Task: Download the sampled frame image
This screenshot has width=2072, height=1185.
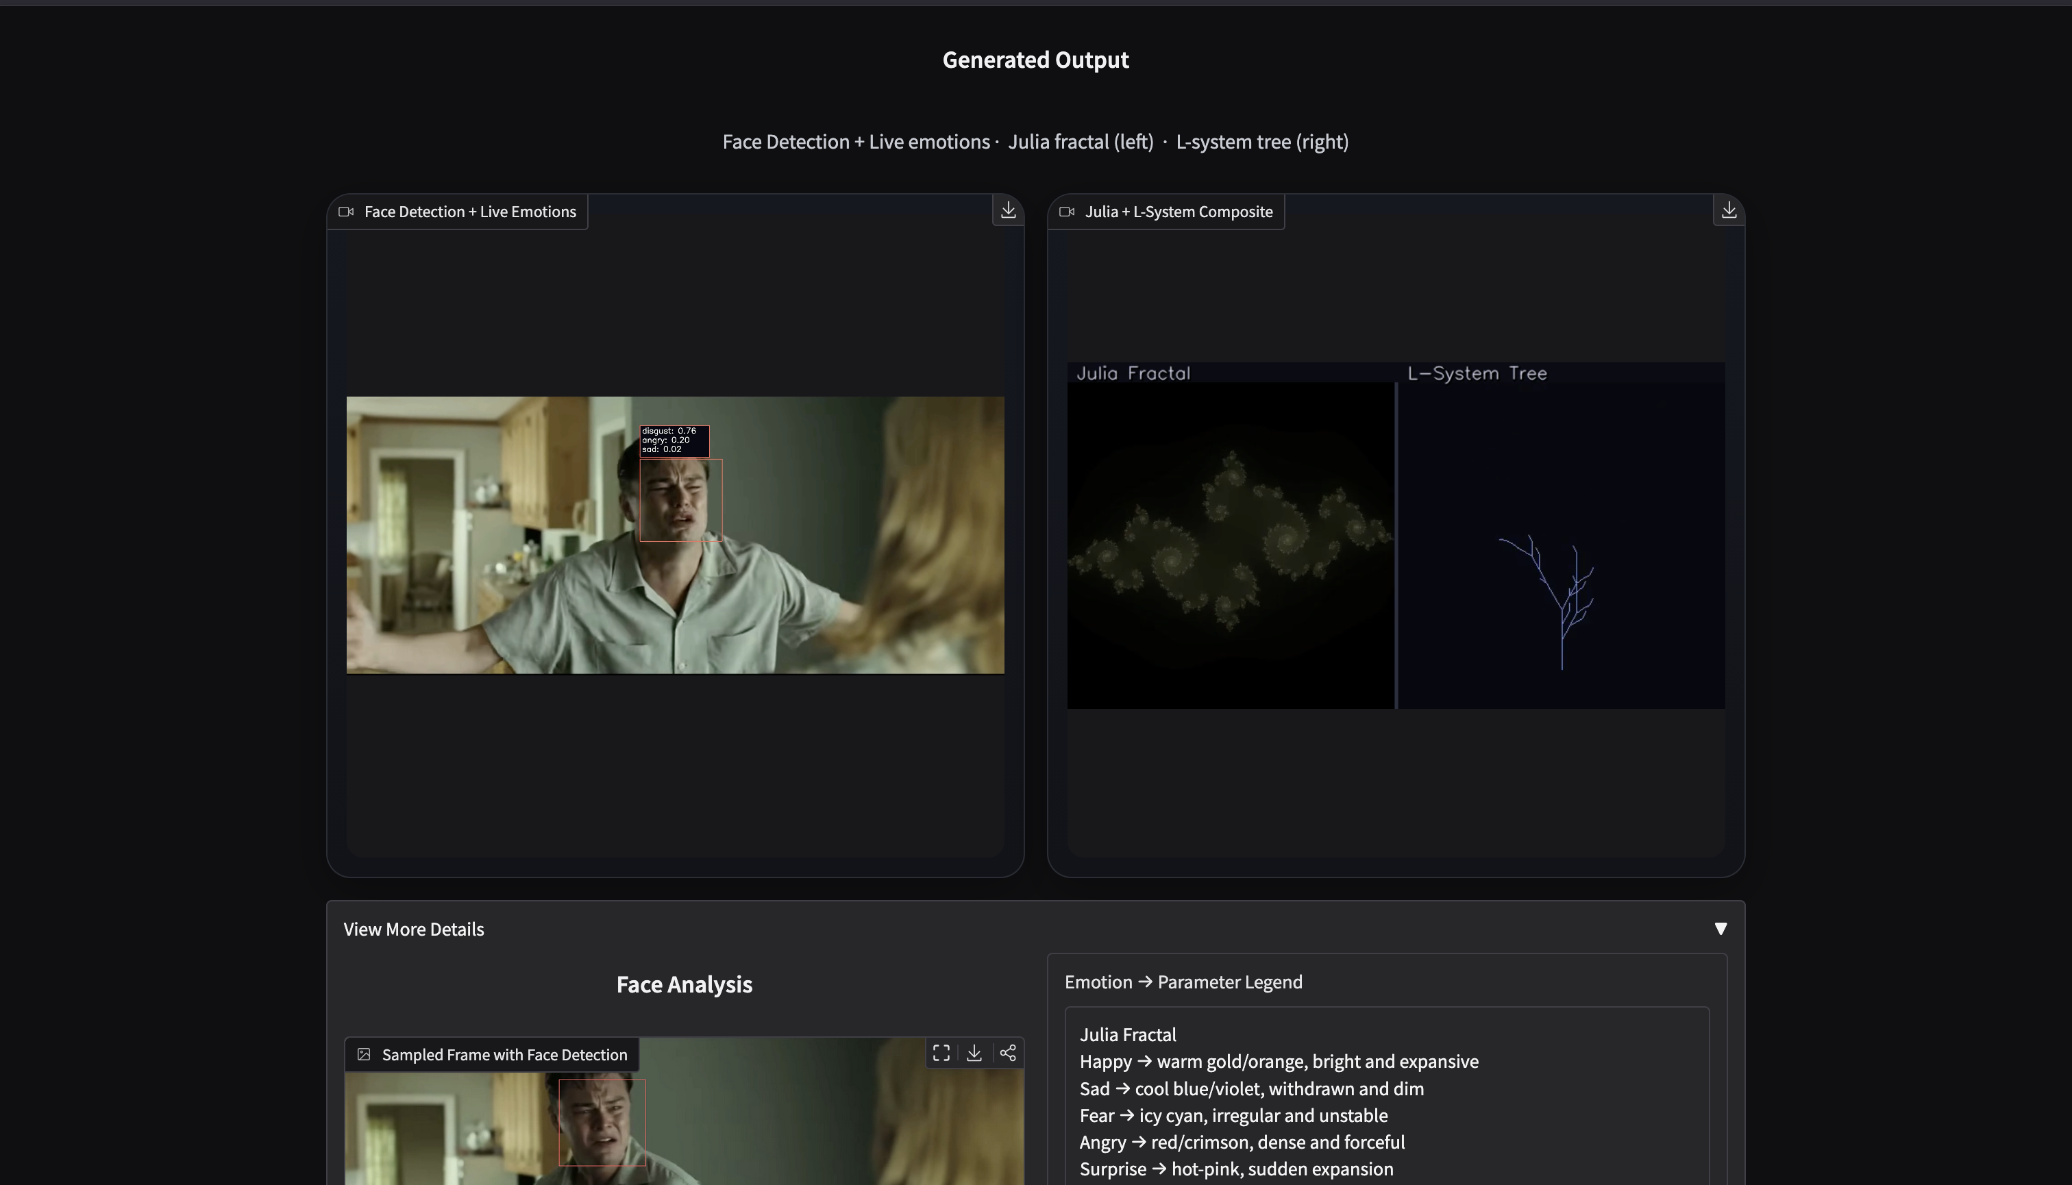Action: tap(974, 1053)
